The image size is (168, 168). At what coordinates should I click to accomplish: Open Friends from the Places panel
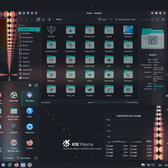coord(29,62)
